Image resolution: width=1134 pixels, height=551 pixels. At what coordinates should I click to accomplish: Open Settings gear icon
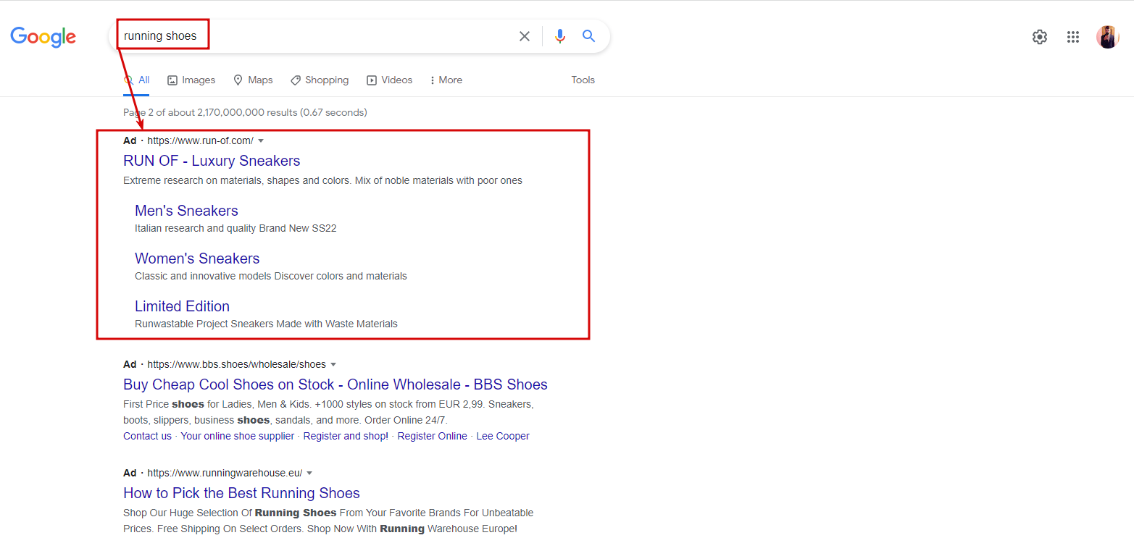click(1040, 37)
